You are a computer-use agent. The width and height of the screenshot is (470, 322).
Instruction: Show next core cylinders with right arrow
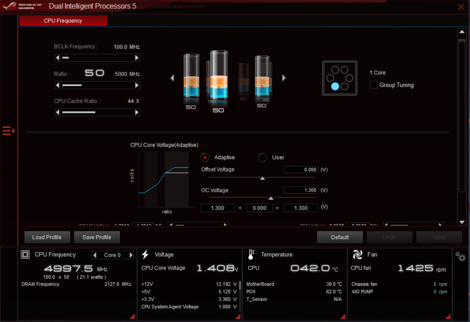pyautogui.click(x=284, y=78)
